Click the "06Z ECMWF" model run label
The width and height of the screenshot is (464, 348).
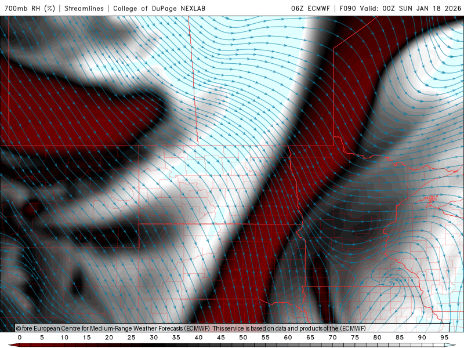pyautogui.click(x=310, y=8)
